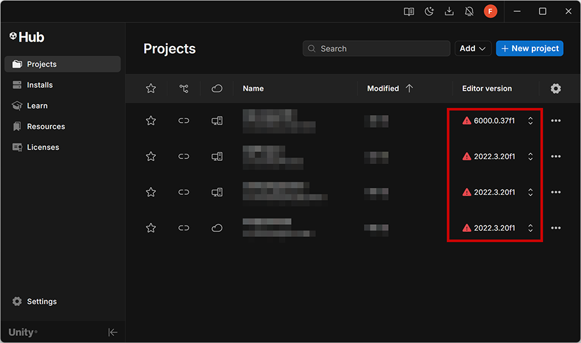The image size is (581, 343).
Task: Open the Installs section in sidebar
Action: (40, 85)
